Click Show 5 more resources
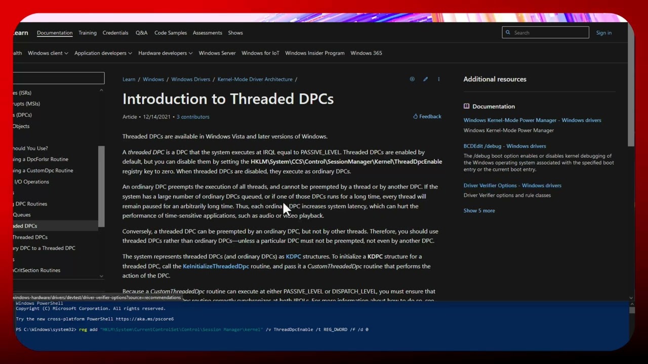The height and width of the screenshot is (364, 648). pos(479,210)
